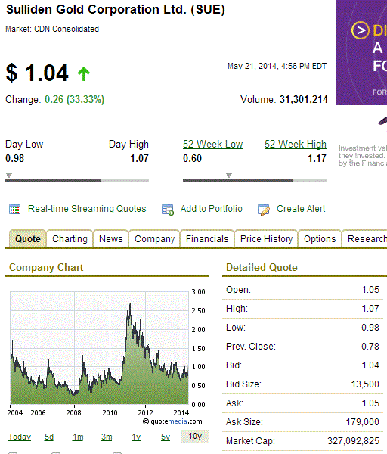Show the Today chart range
387x454 pixels.
[x=20, y=437]
